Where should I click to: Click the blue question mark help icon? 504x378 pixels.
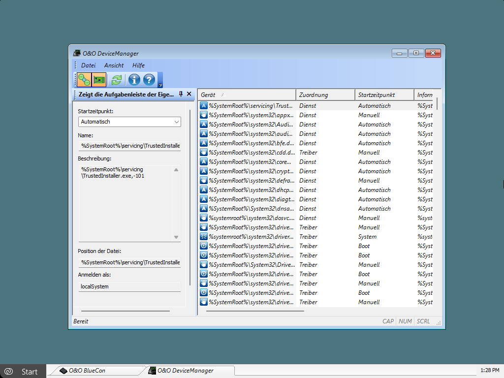(149, 79)
